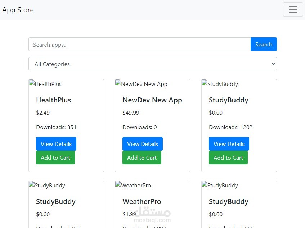The height and width of the screenshot is (228, 305).
Task: Click the NewDev New App image placeholder
Action: (x=141, y=84)
